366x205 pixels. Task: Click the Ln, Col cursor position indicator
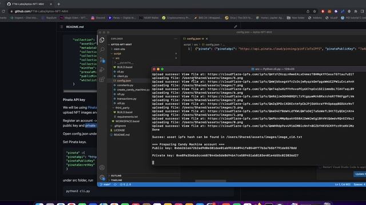[x=343, y=184]
